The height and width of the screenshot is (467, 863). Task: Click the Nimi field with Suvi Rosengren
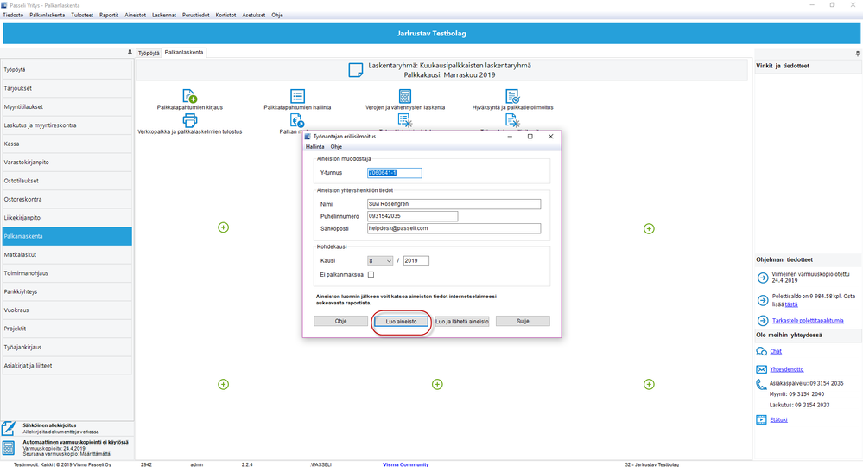(x=454, y=204)
